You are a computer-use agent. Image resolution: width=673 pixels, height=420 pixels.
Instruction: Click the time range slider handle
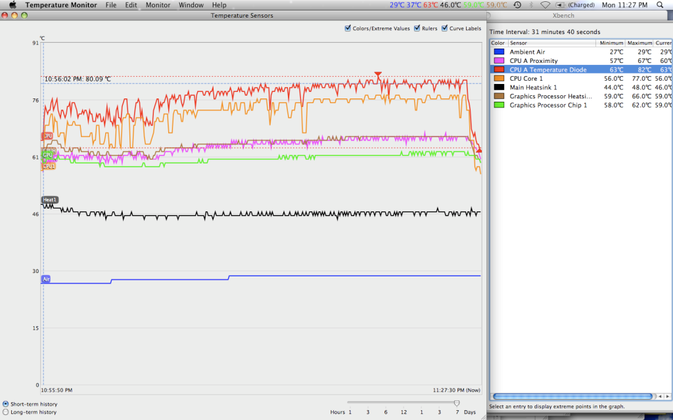point(457,403)
